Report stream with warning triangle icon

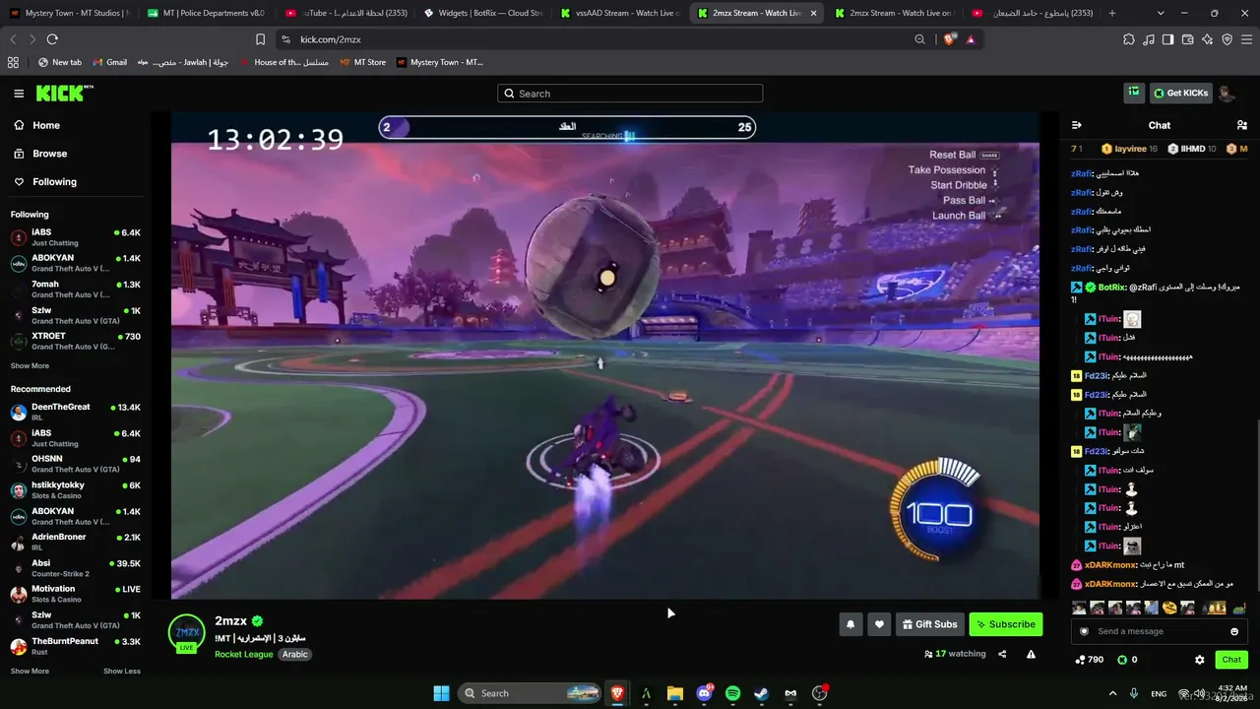tap(1031, 654)
